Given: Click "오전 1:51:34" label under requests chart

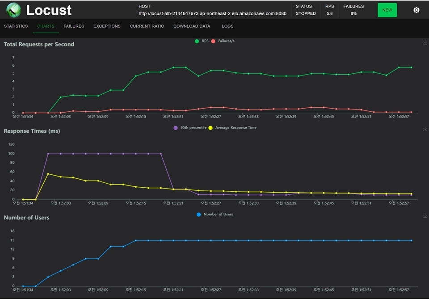Looking at the screenshot, I should (23, 117).
